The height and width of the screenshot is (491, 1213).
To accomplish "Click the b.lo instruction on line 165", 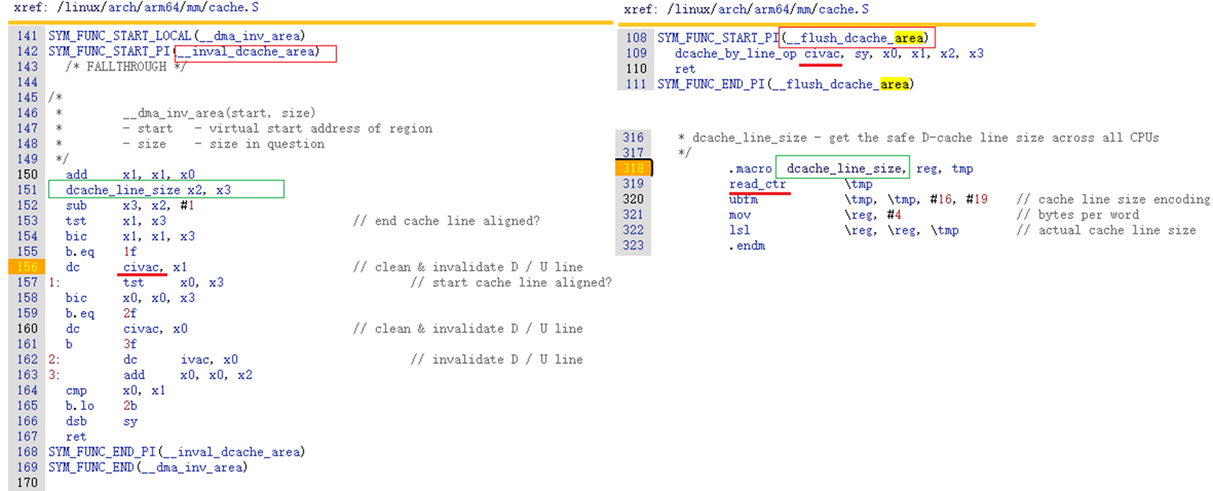I will tap(80, 406).
